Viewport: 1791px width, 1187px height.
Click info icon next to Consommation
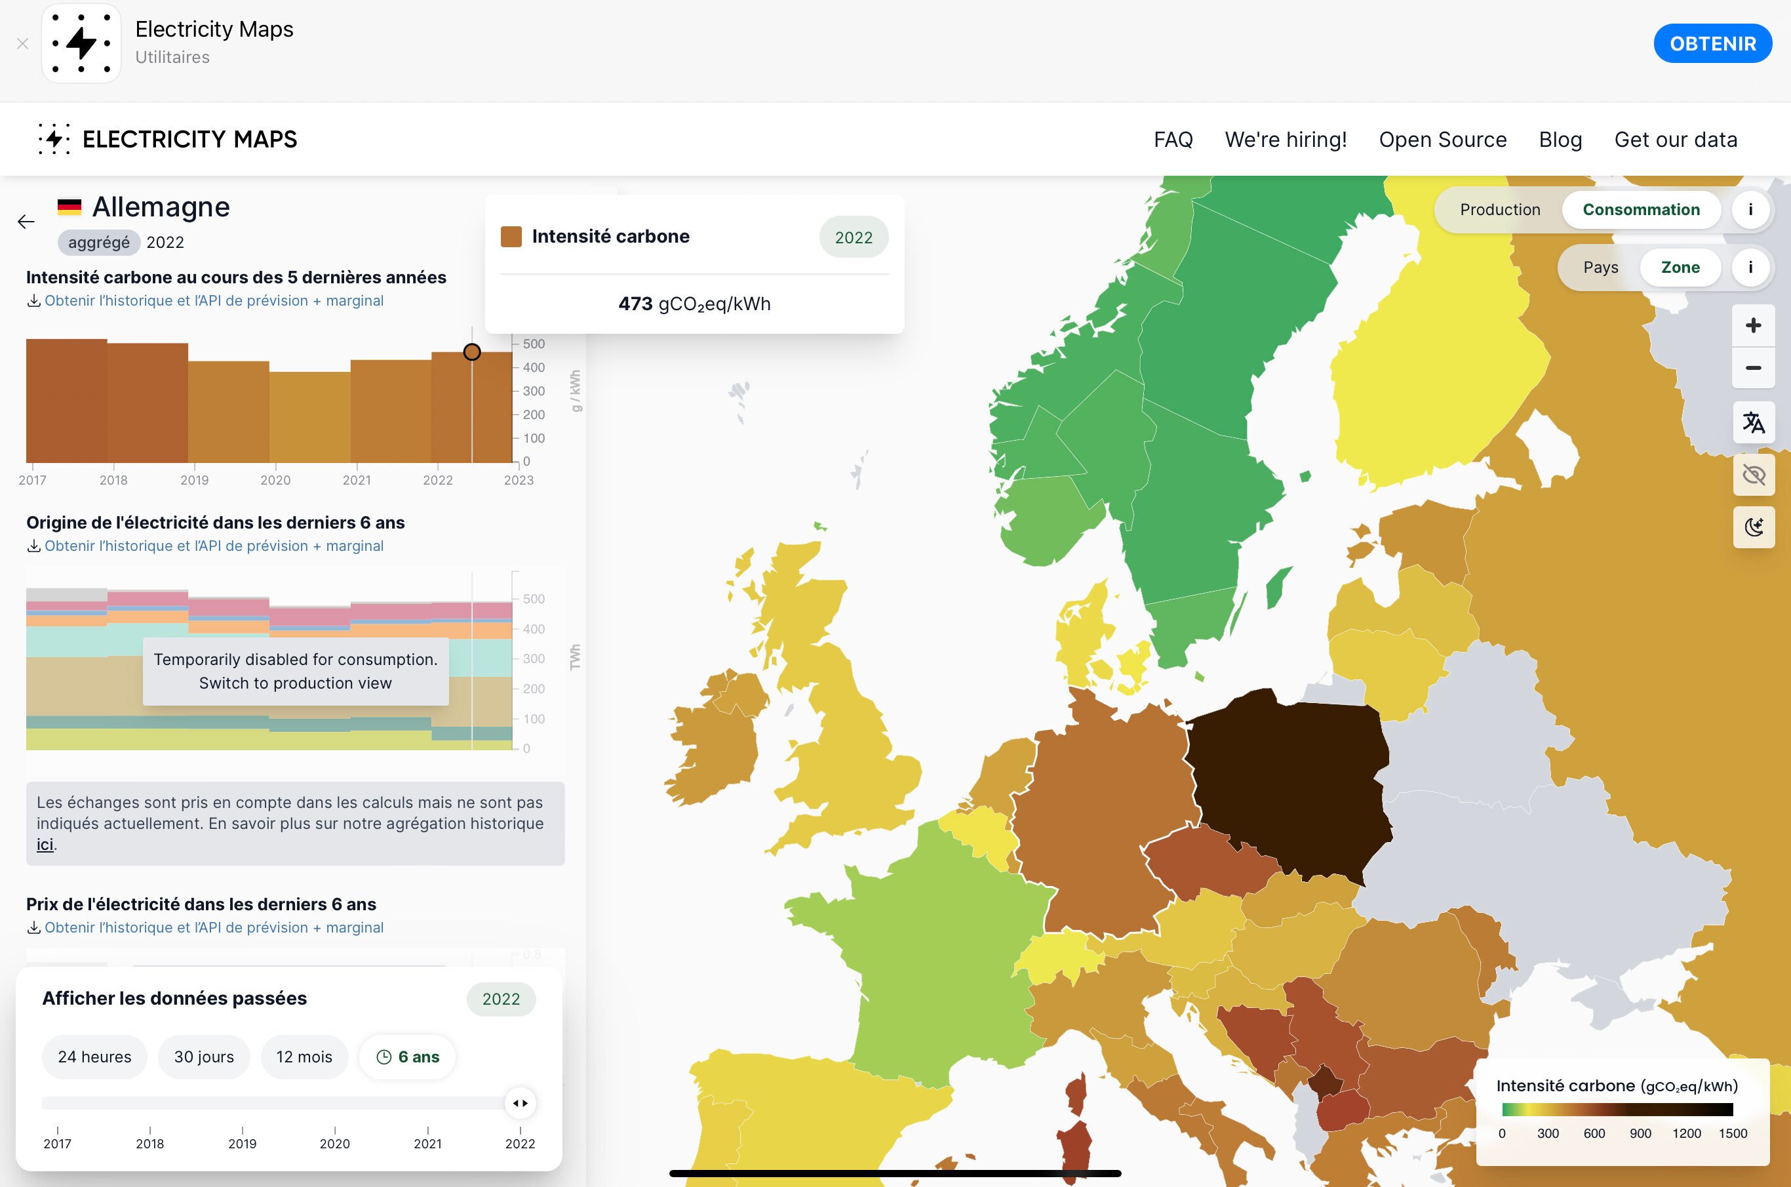(1750, 210)
